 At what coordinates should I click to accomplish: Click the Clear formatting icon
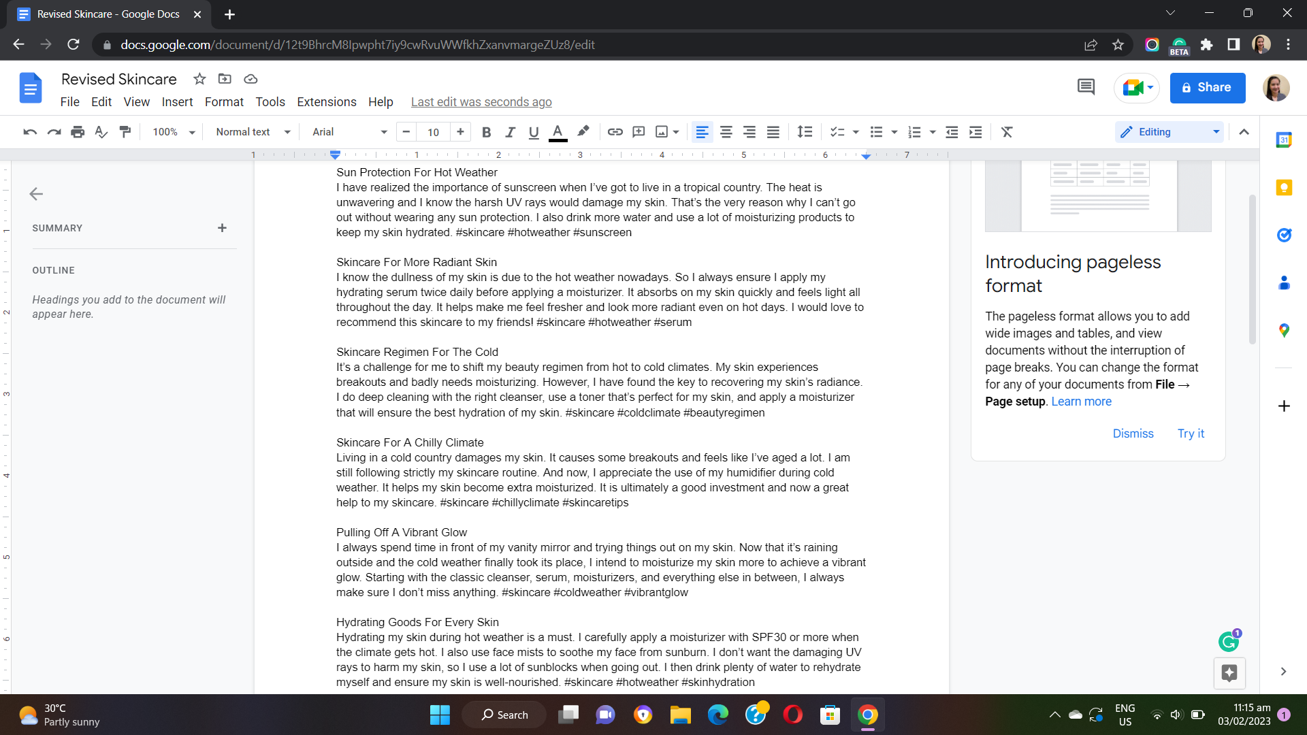coord(1007,132)
